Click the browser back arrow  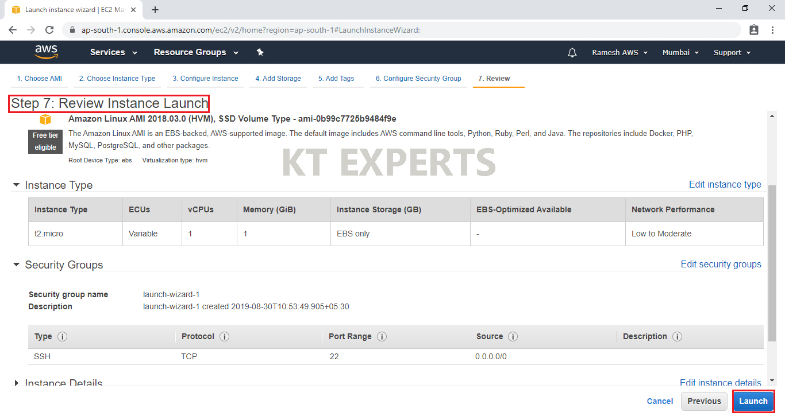[x=13, y=30]
